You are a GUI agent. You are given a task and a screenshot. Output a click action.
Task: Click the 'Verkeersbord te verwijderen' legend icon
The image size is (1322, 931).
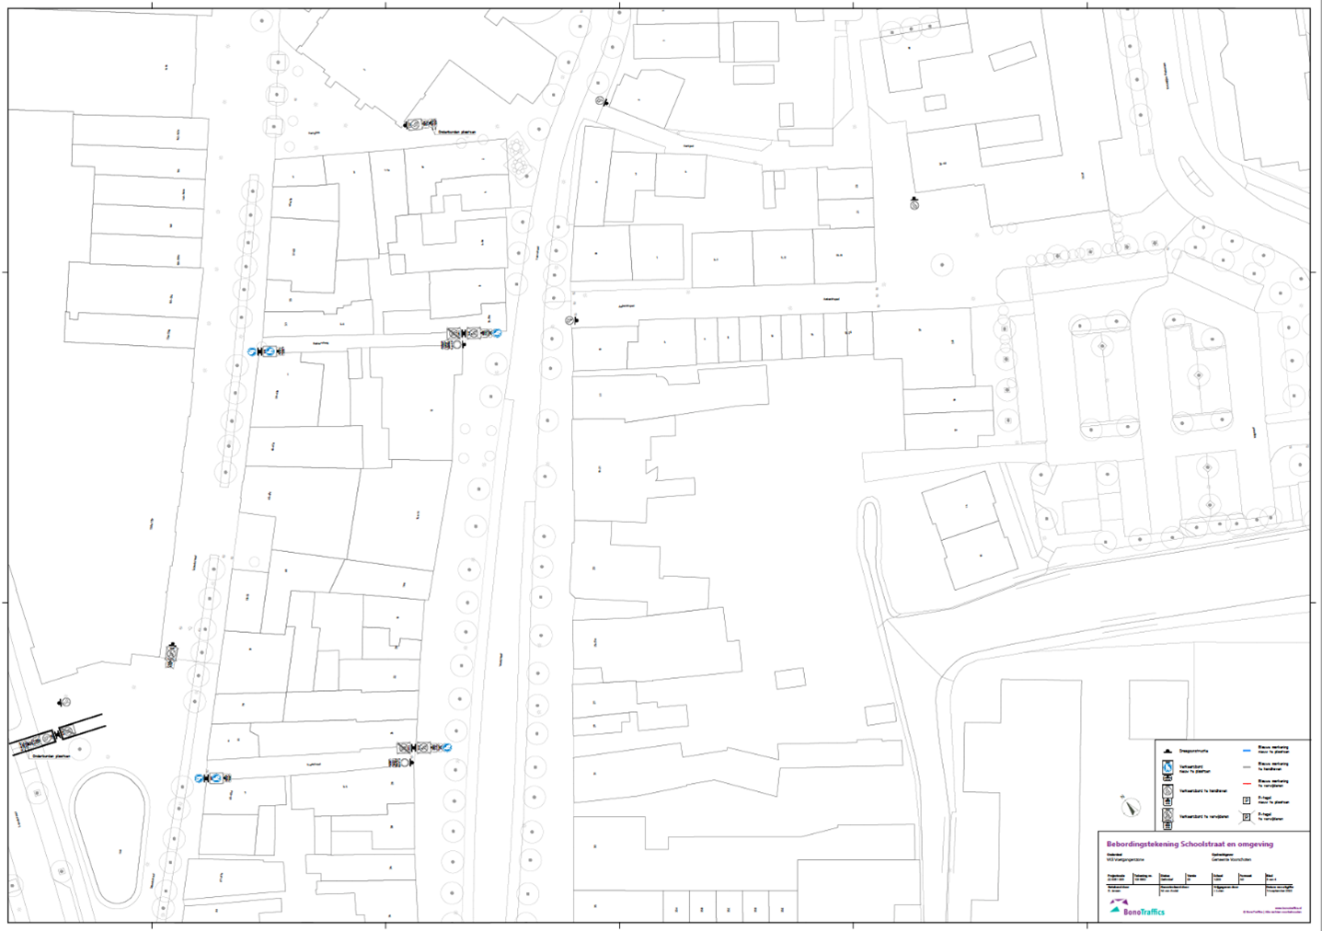pos(1167,816)
